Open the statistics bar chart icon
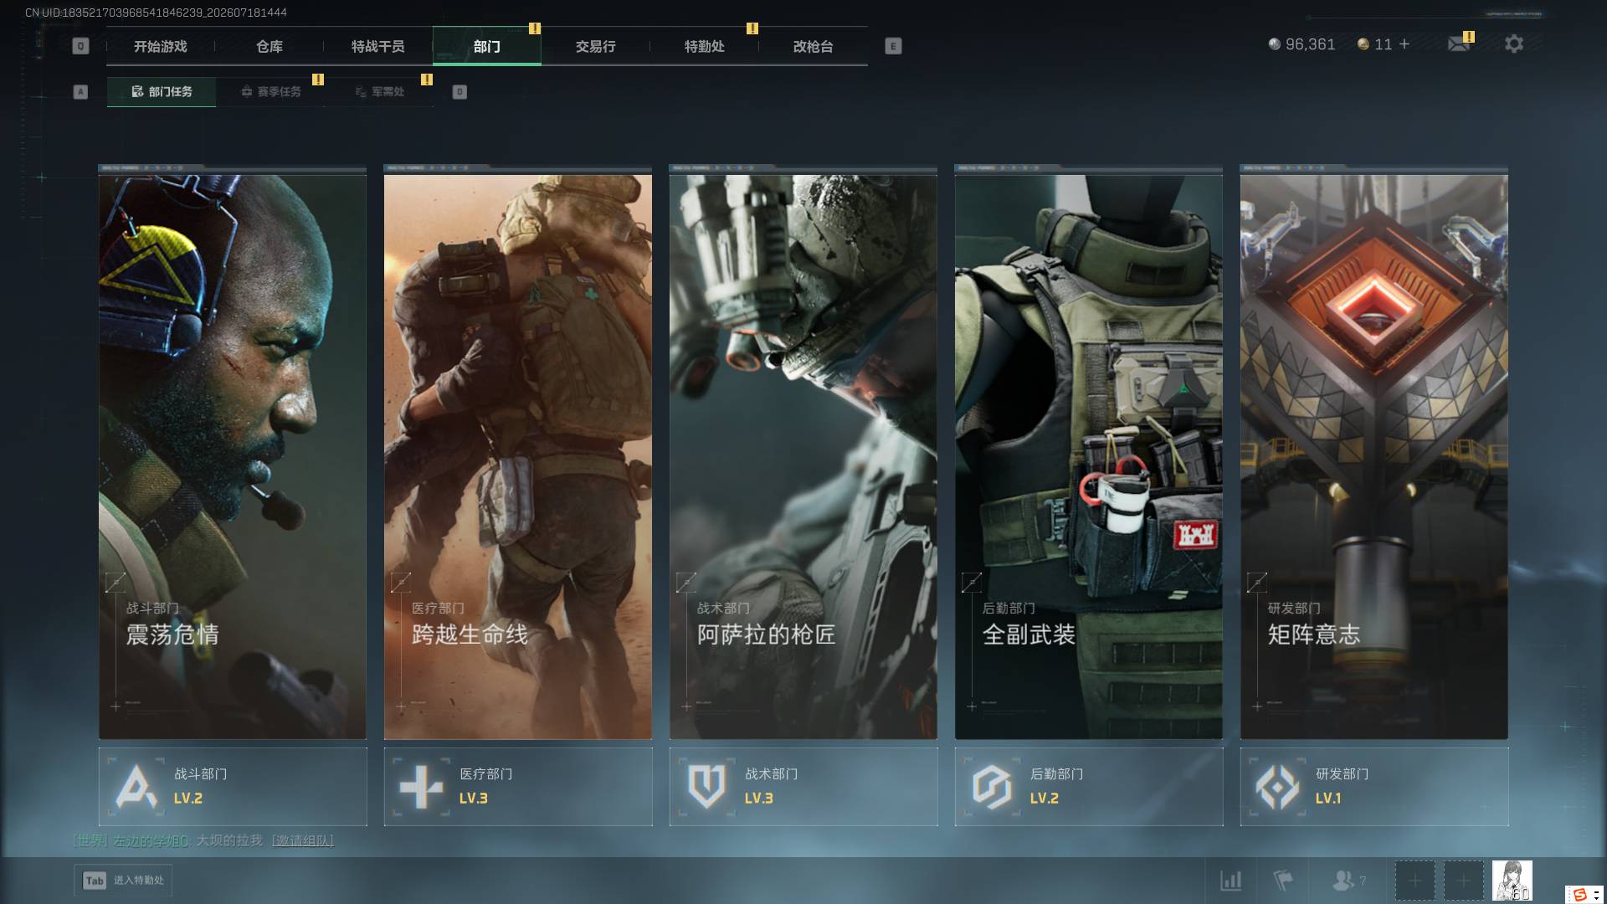 tap(1230, 880)
